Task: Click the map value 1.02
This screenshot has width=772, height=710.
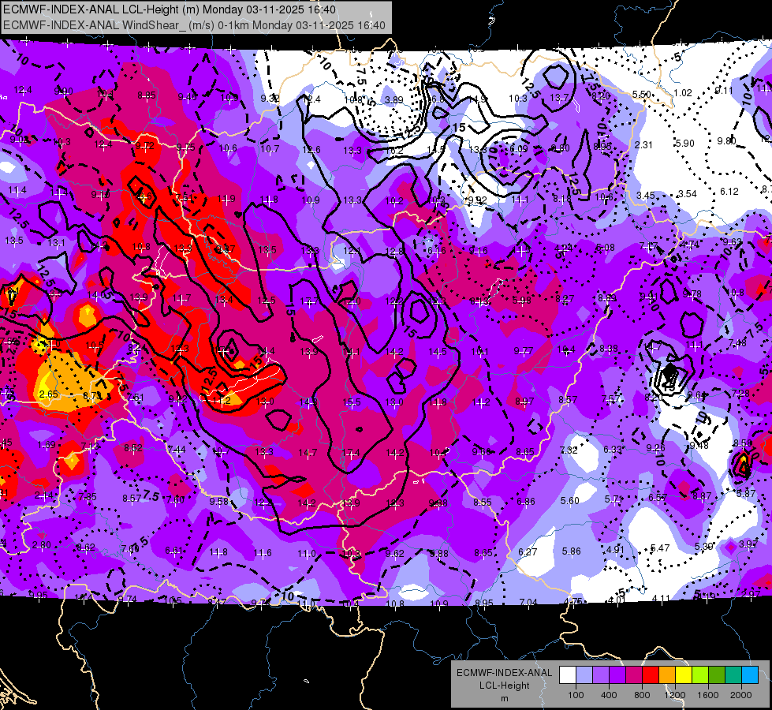Action: click(683, 93)
